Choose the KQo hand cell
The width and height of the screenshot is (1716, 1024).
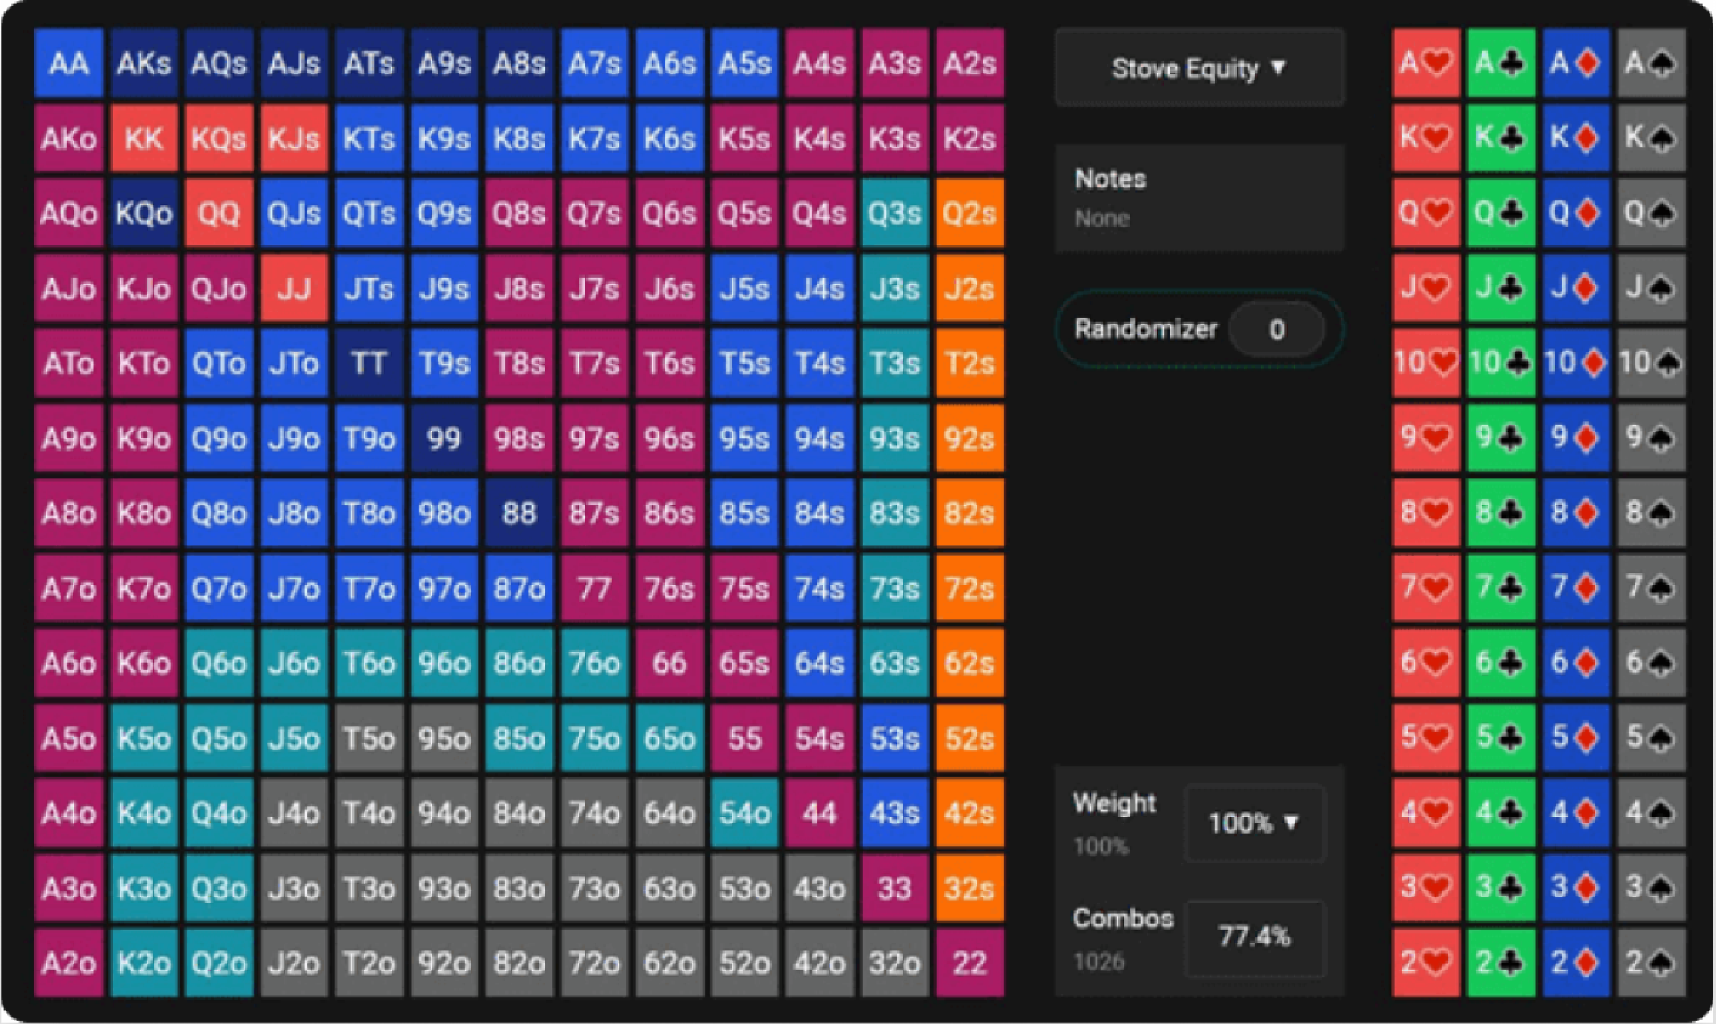pos(144,213)
